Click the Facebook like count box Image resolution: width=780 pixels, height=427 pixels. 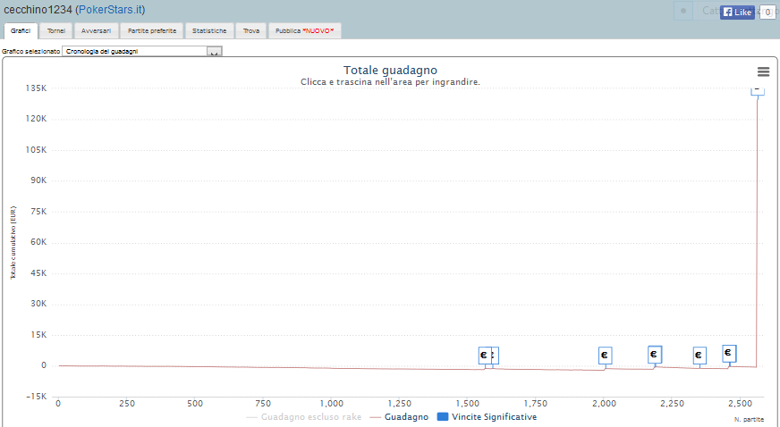(x=767, y=13)
